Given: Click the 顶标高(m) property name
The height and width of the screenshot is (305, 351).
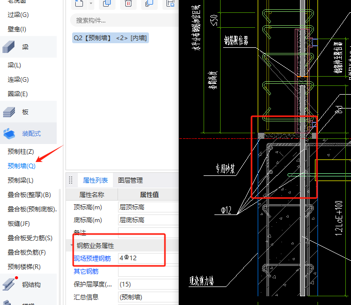Looking at the screenshot, I should pyautogui.click(x=88, y=207).
